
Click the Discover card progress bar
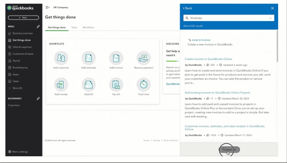173,61
